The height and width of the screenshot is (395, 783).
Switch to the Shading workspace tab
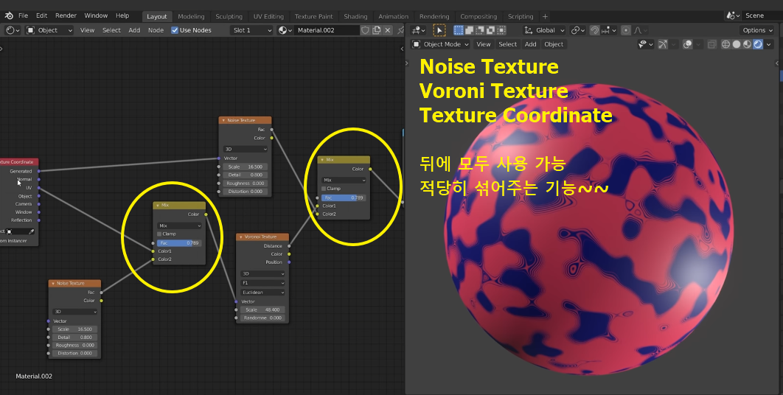[355, 16]
